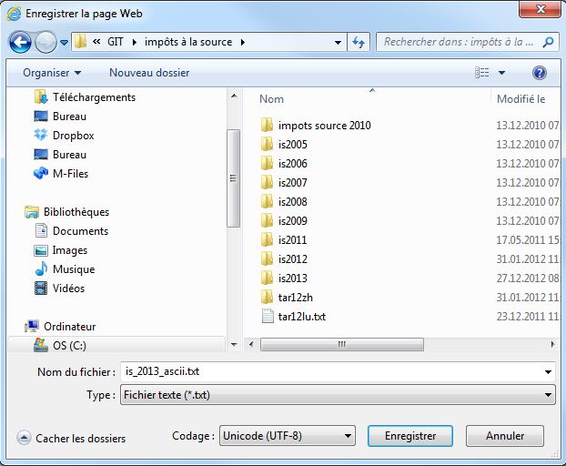The height and width of the screenshot is (466, 566).
Task: Select the first Bureau entry in the sidebar
Action: tap(69, 116)
